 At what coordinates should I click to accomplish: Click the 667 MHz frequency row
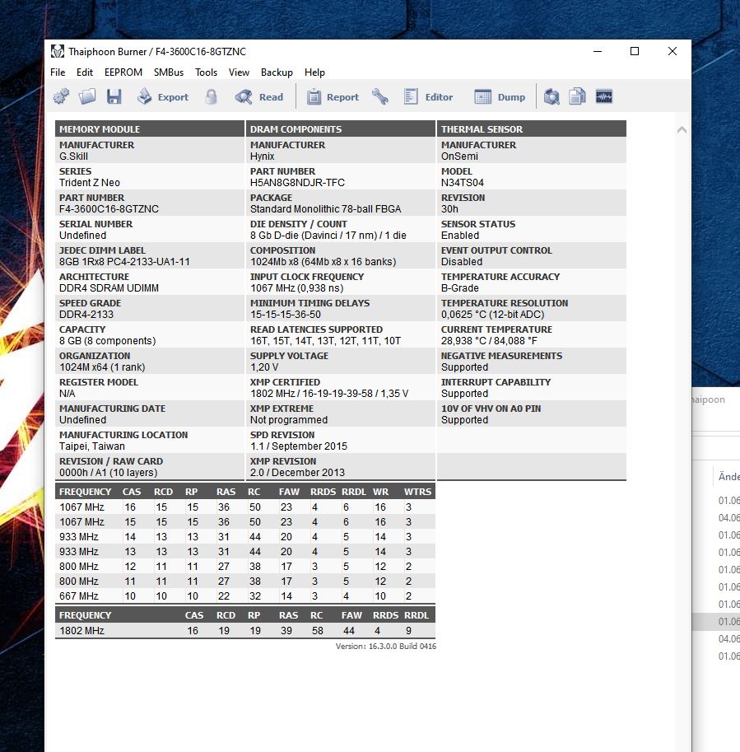pyautogui.click(x=245, y=596)
